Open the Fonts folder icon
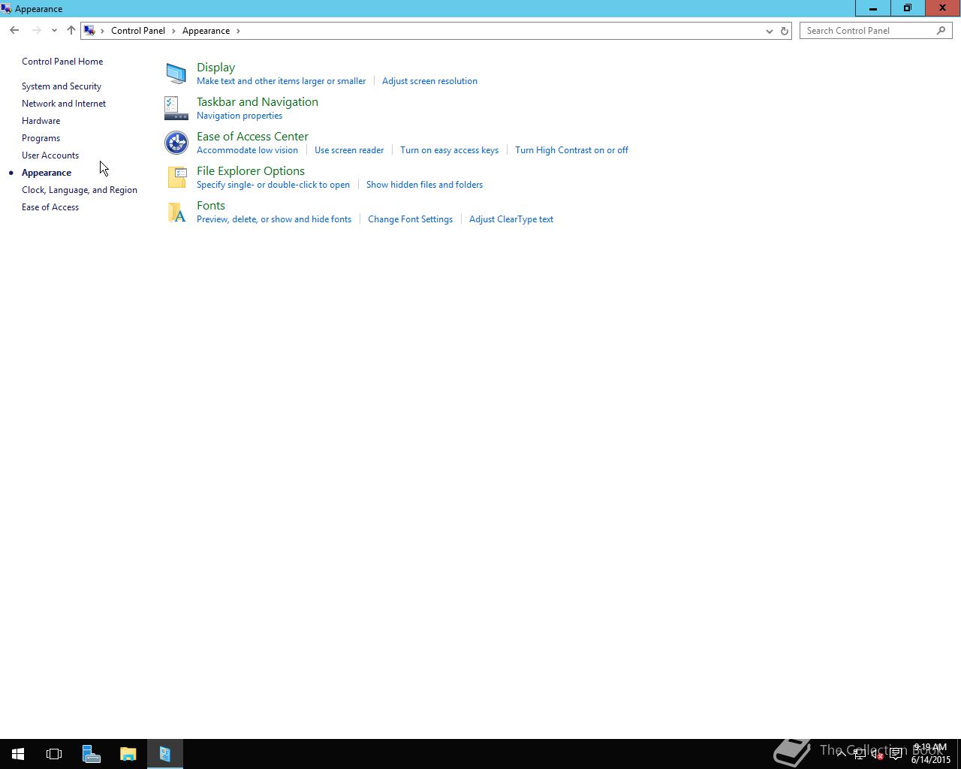The image size is (961, 769). [176, 212]
